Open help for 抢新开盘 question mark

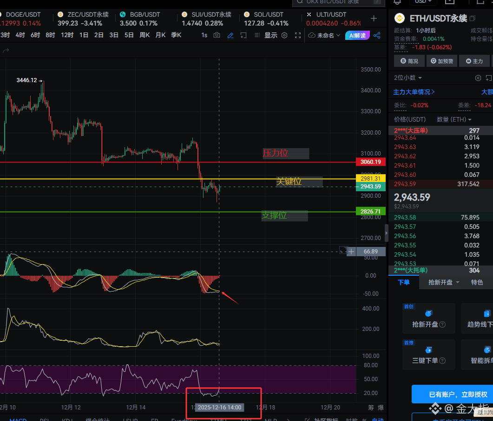click(442, 324)
